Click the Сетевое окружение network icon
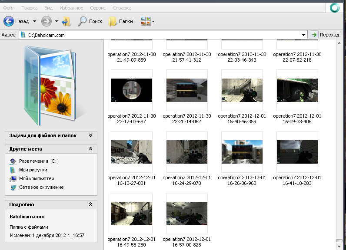This screenshot has width=346, height=250. [x=13, y=187]
